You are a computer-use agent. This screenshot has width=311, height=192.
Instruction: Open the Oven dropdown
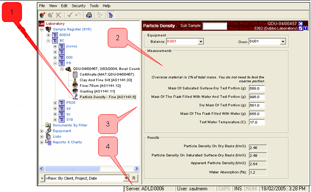[x=283, y=41]
